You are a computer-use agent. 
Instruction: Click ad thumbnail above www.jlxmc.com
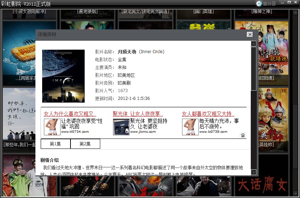121,127
